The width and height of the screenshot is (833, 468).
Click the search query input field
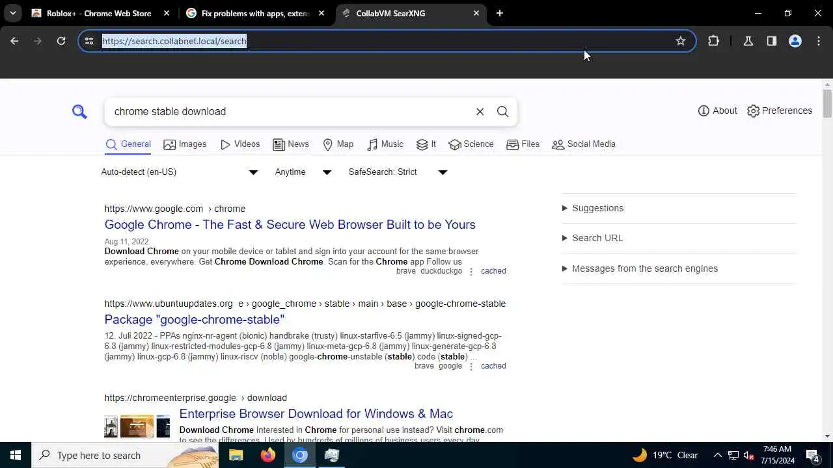click(290, 112)
